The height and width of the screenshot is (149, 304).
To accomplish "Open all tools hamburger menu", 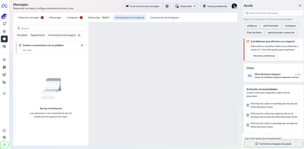I will pyautogui.click(x=4, y=93).
